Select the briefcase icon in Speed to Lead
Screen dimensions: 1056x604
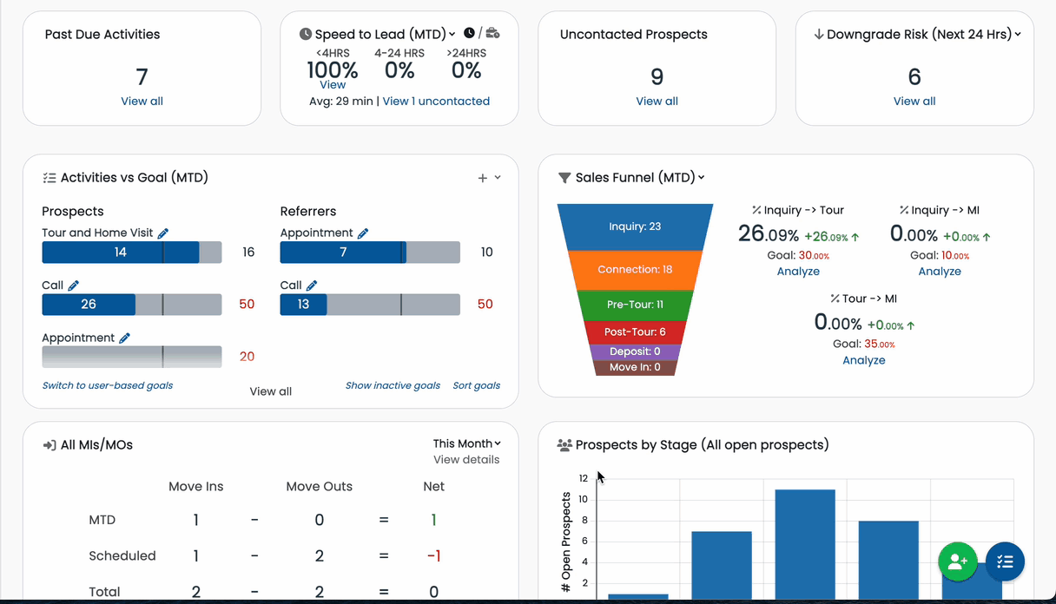coord(492,33)
